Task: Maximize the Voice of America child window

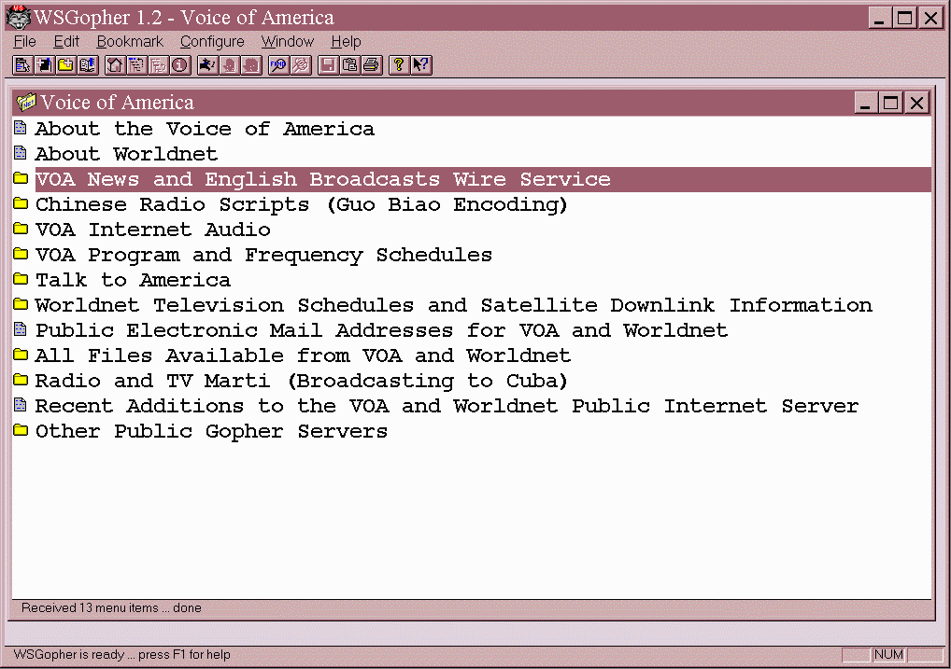Action: tap(891, 103)
